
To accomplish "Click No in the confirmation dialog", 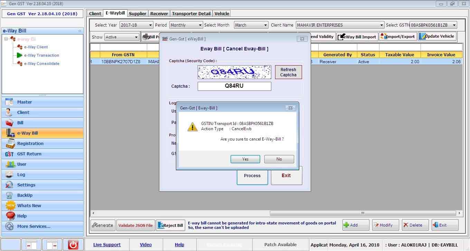I will click(279, 159).
